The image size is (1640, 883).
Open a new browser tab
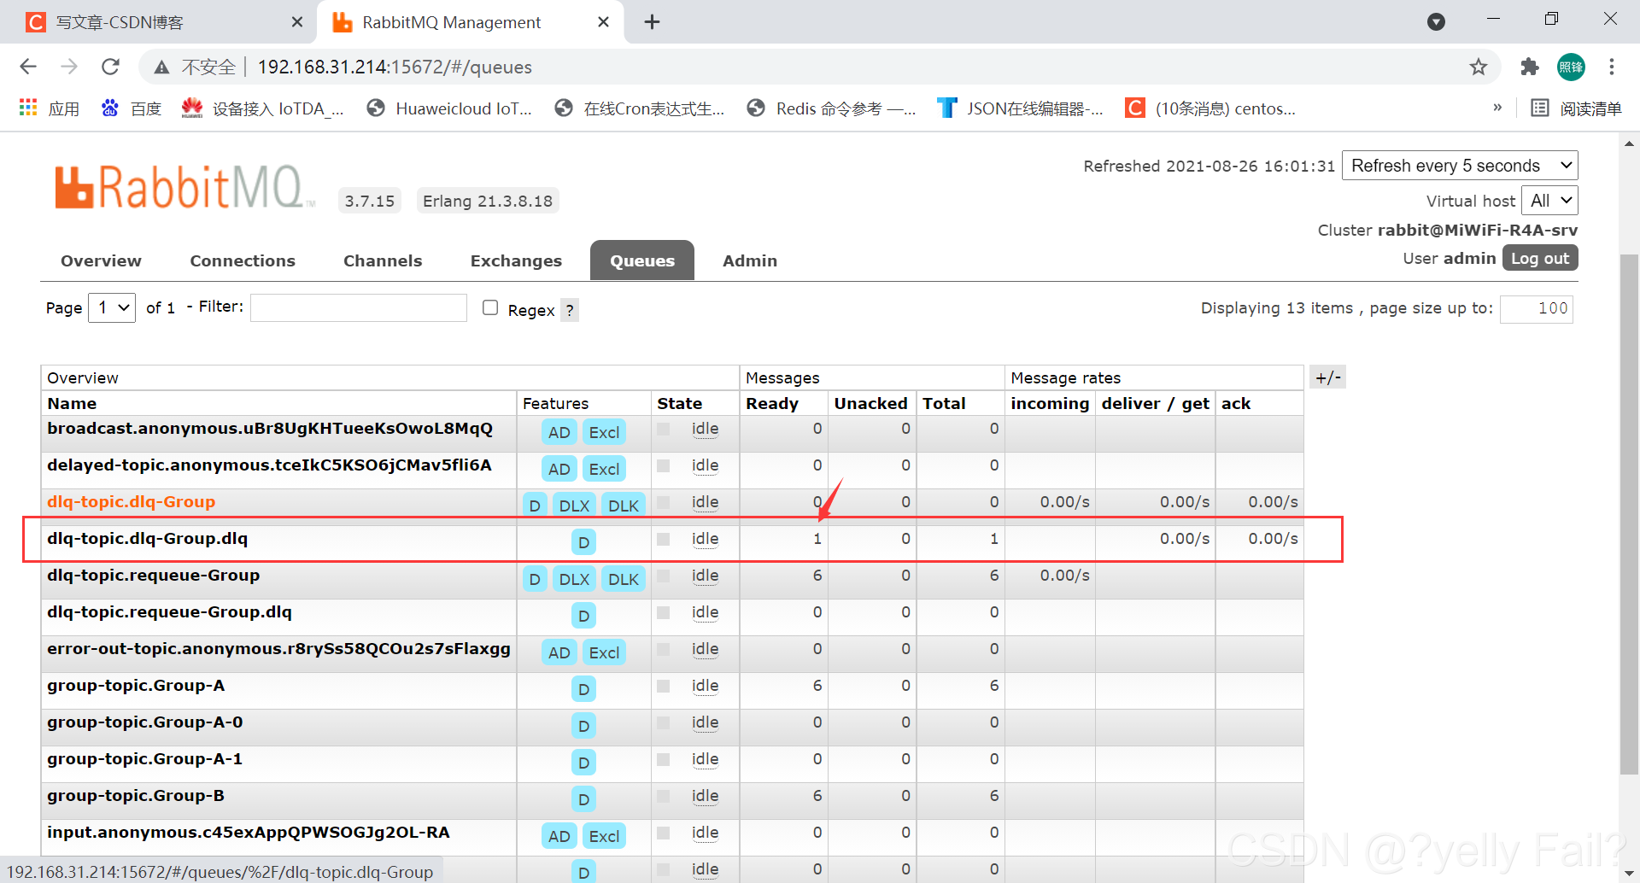pos(652,22)
